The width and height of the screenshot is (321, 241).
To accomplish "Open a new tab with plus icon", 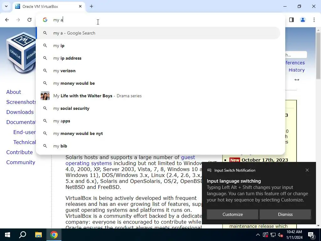I will [x=92, y=6].
